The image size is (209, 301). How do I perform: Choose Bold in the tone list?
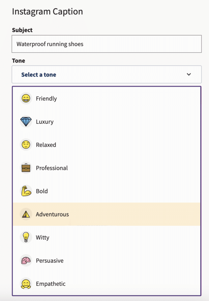tap(42, 191)
